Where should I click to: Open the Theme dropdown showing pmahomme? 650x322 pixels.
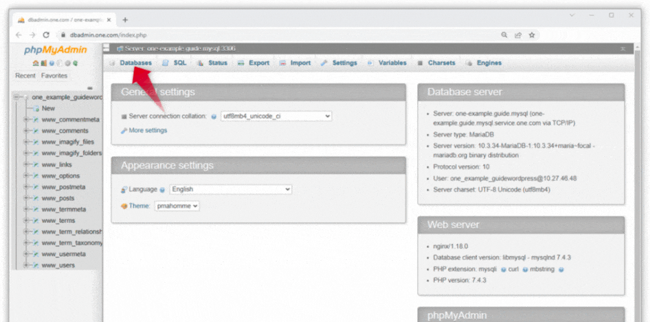tap(177, 206)
